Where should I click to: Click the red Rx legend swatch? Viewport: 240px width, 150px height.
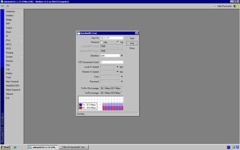pyautogui.click(x=80, y=108)
